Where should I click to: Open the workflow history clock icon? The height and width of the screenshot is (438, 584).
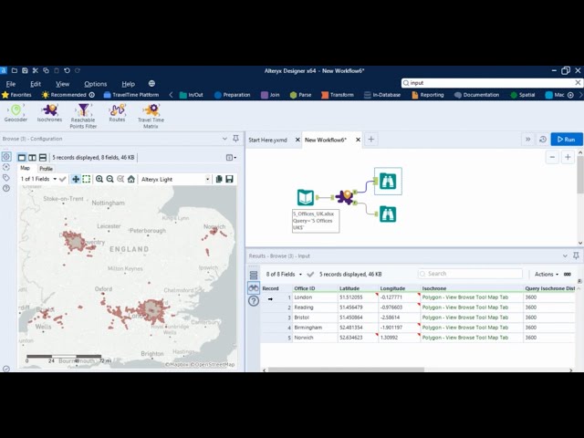click(543, 140)
